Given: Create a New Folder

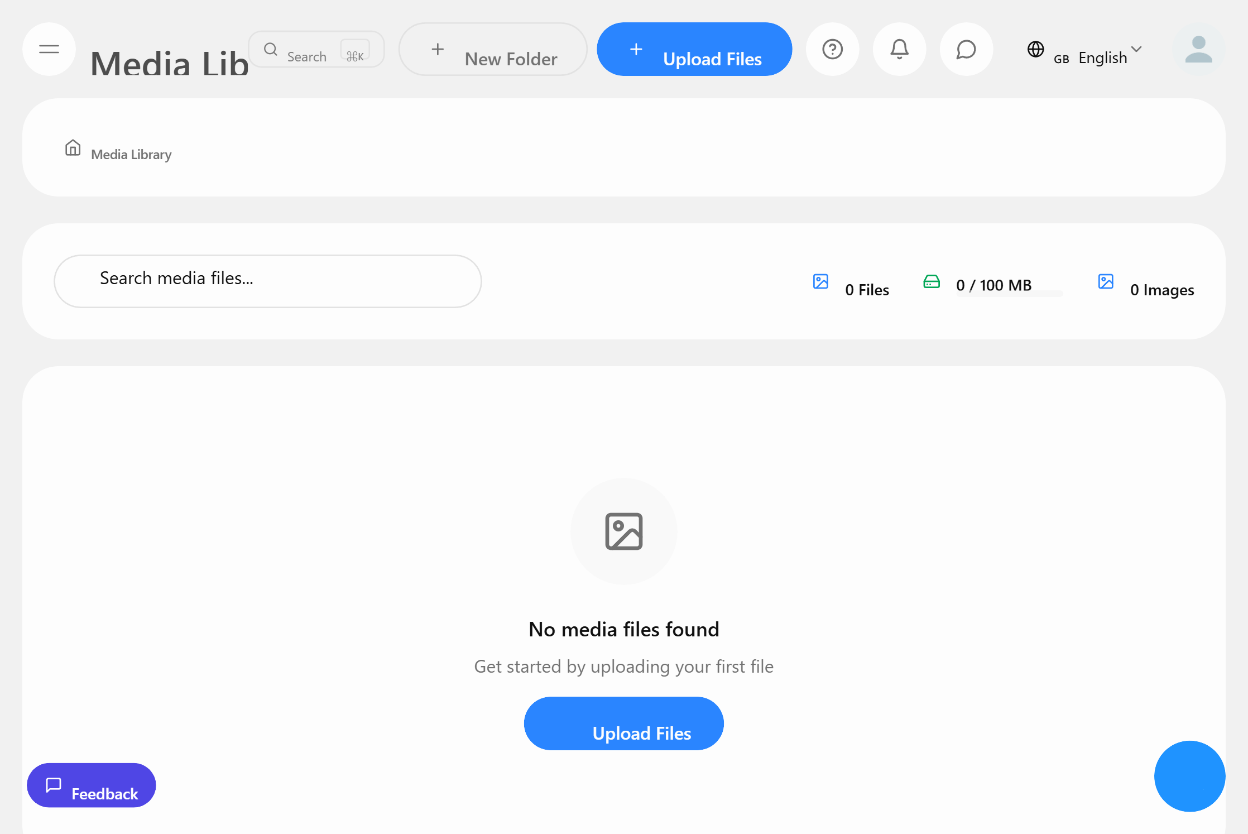Looking at the screenshot, I should click(x=493, y=49).
